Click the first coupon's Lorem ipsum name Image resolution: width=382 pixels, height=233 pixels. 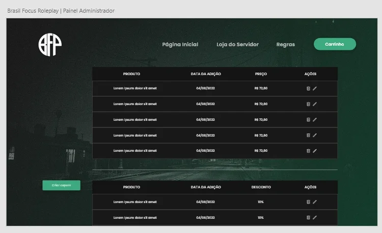[135, 202]
